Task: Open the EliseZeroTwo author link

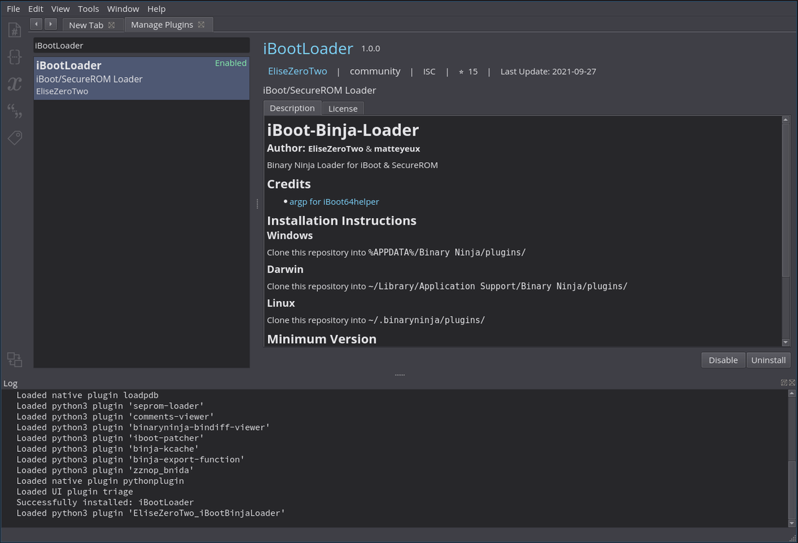Action: coord(297,71)
